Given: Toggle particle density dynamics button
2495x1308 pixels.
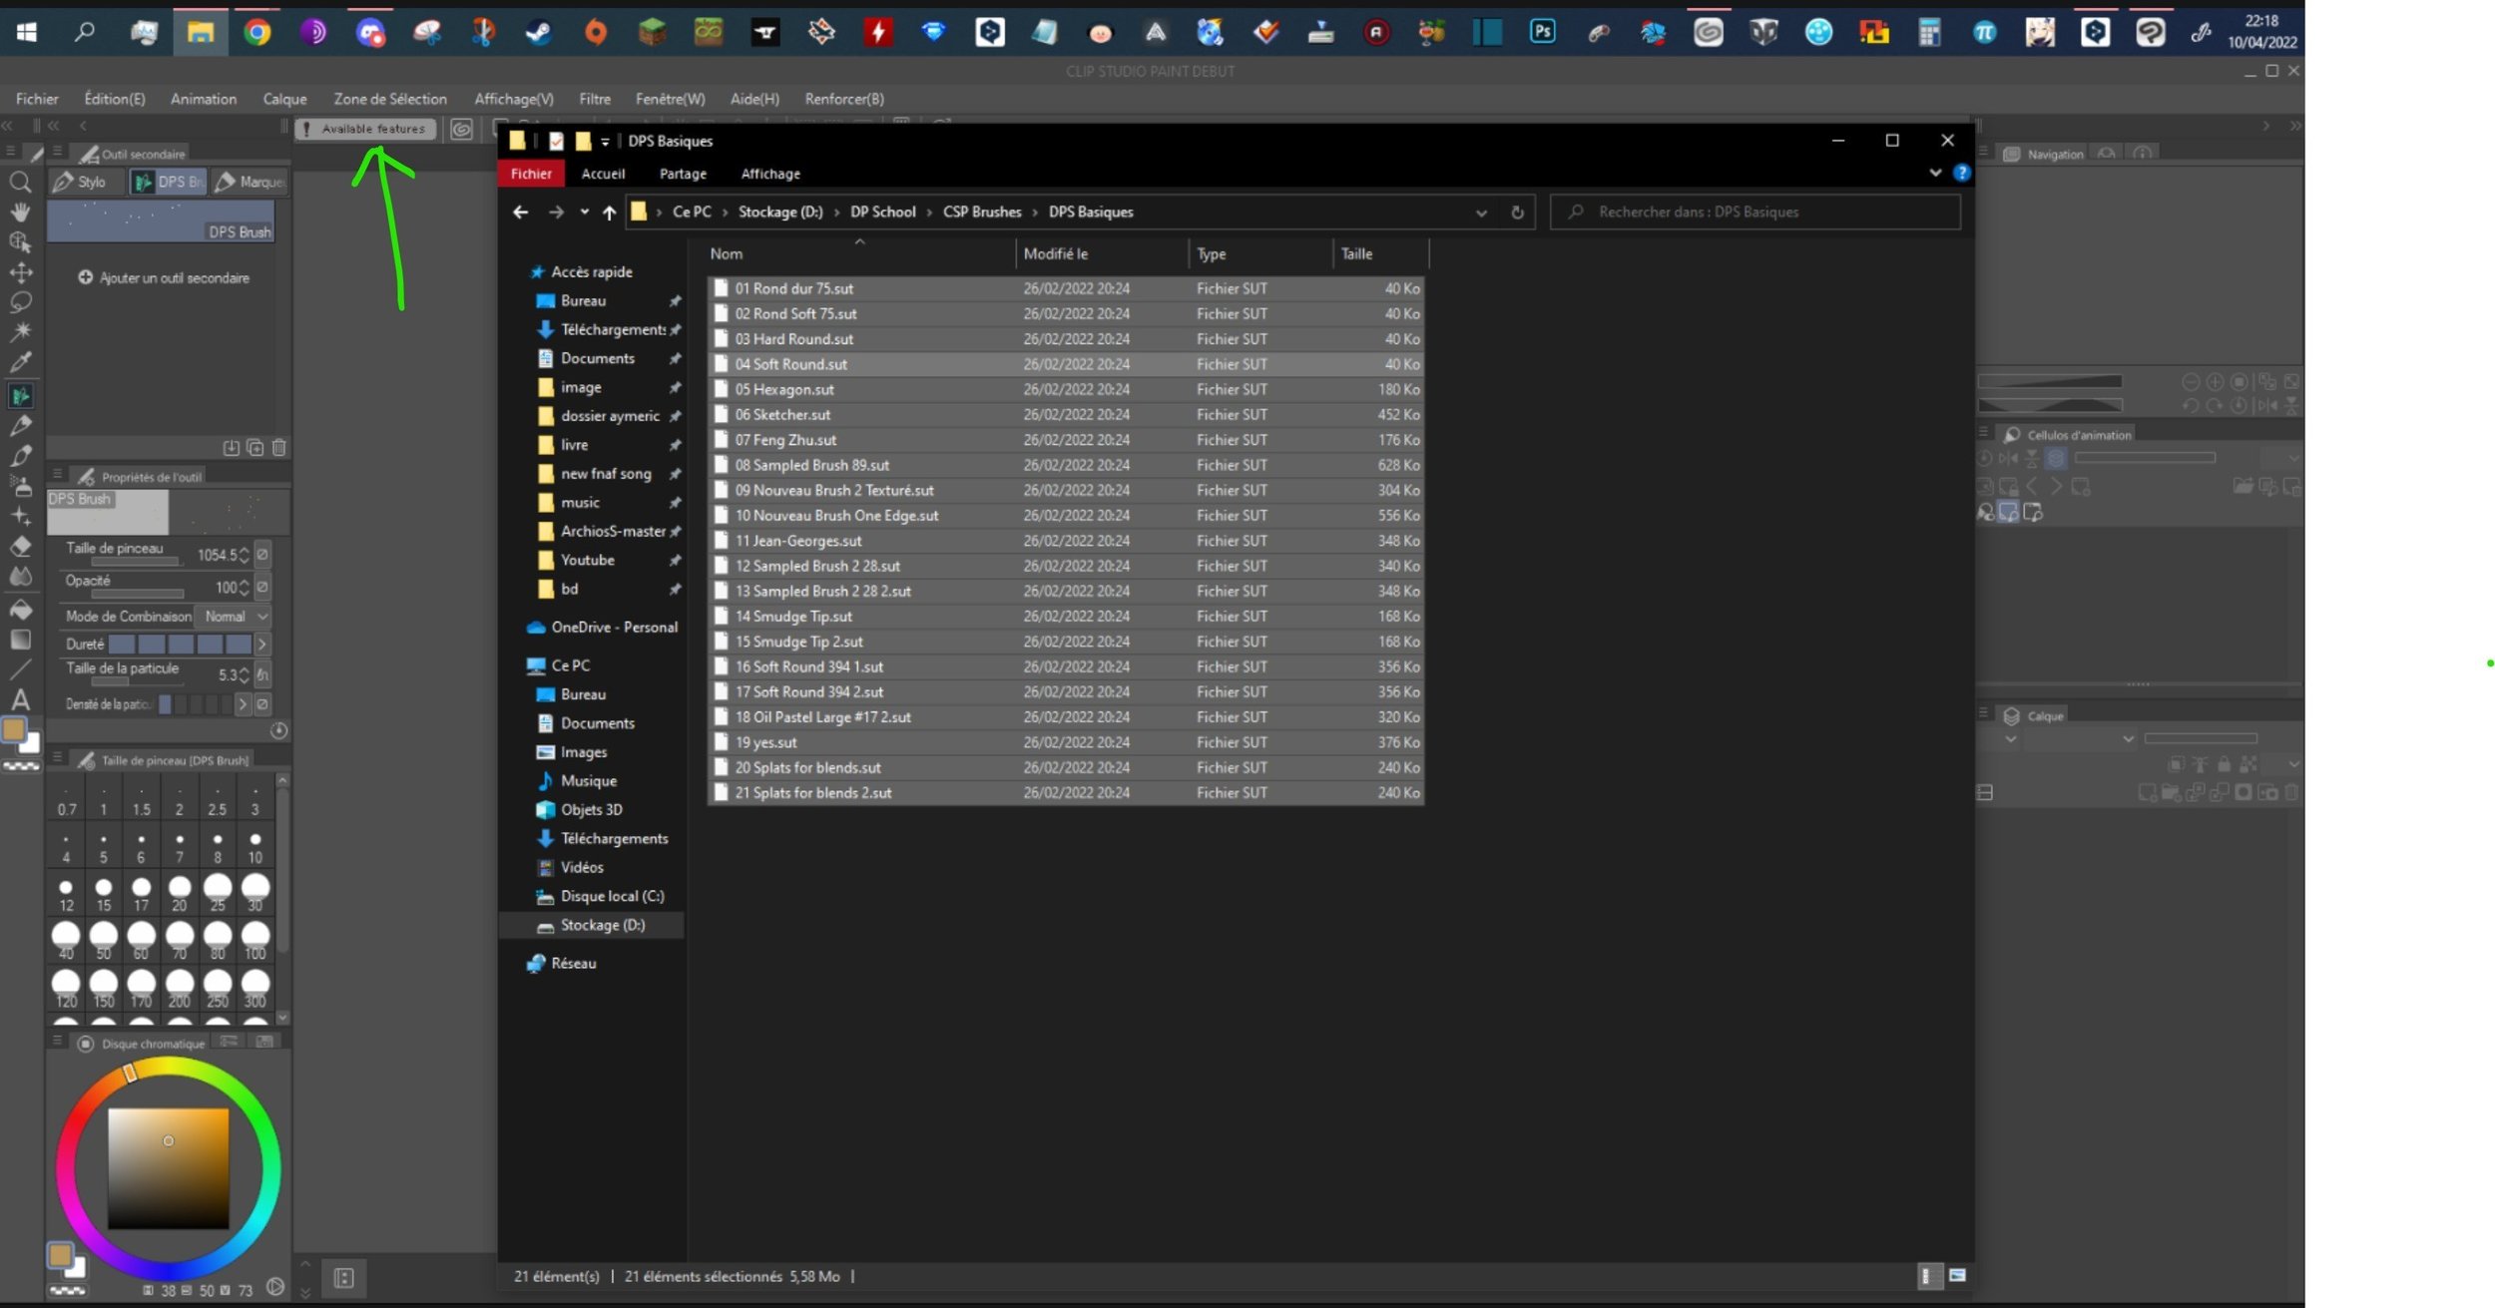Looking at the screenshot, I should 262,704.
